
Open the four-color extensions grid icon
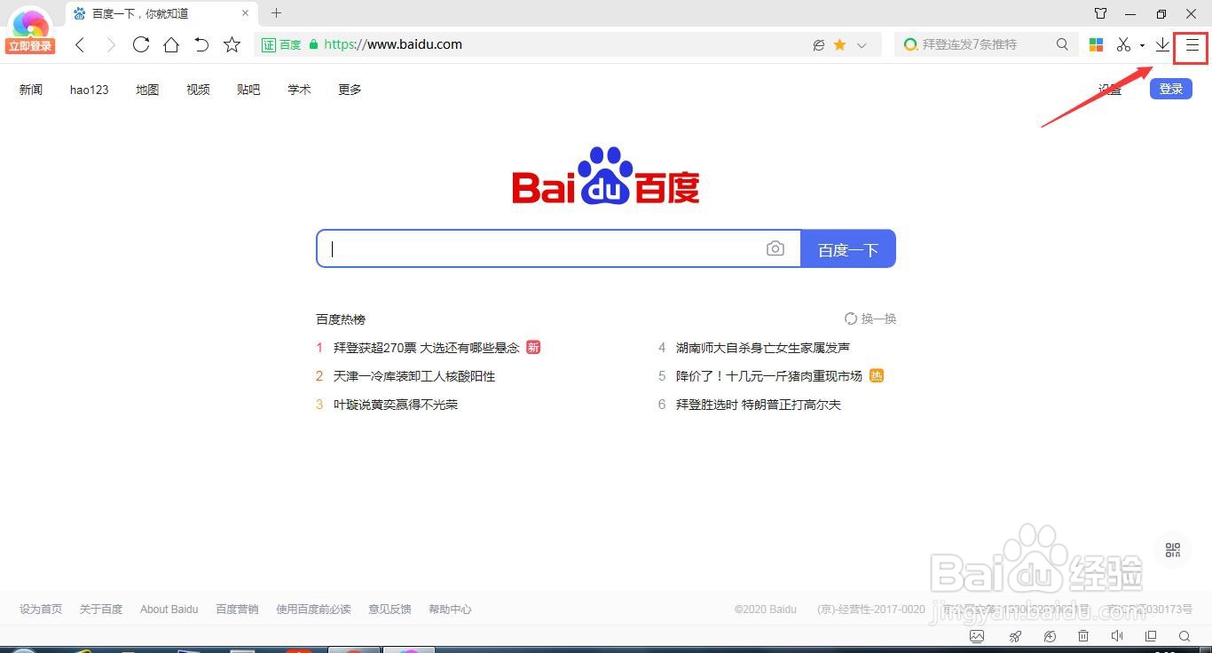pyautogui.click(x=1097, y=44)
